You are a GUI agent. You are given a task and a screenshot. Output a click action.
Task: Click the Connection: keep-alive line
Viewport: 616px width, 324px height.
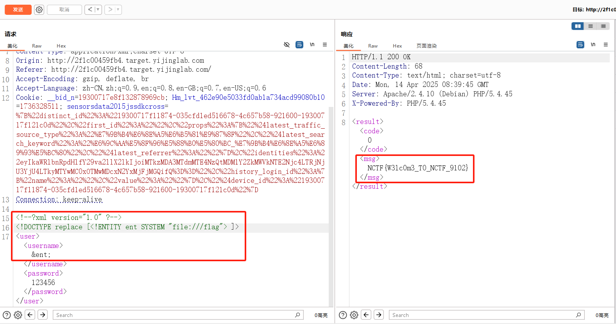click(59, 199)
